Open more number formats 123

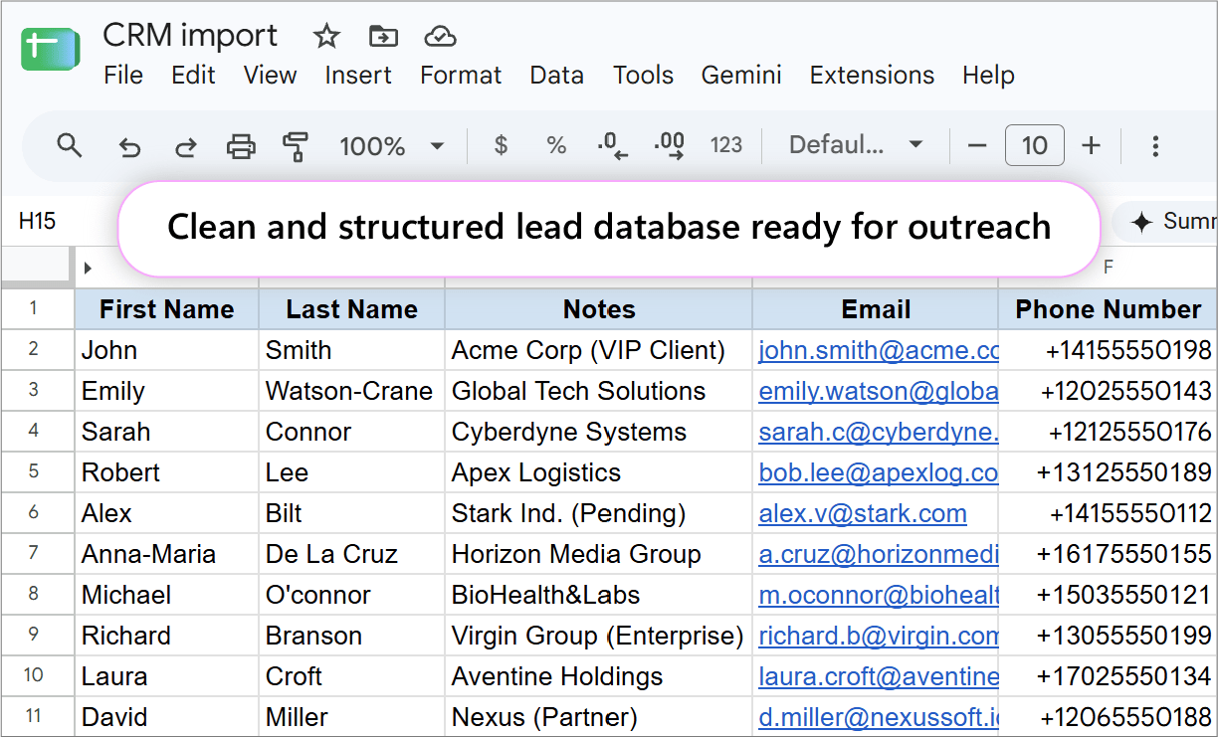726,146
